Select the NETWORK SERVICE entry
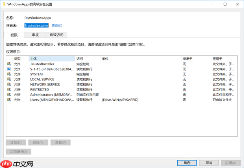Screen dimensions: 244x168 tap(122, 84)
